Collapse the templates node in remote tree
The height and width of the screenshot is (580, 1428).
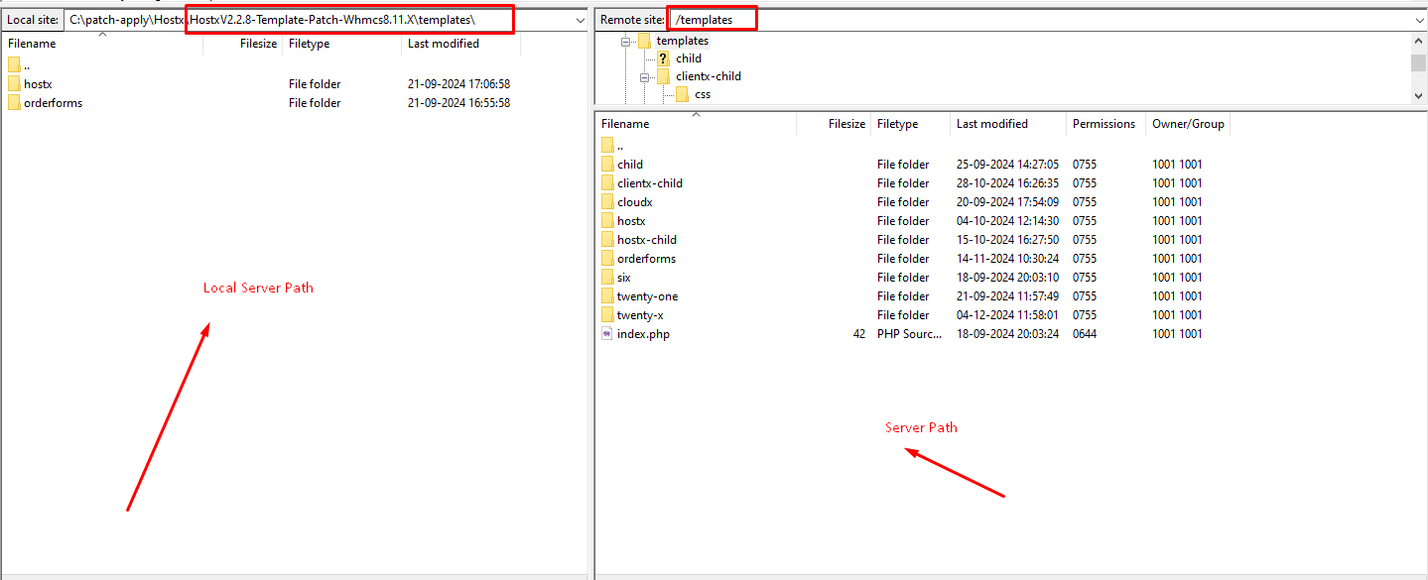pyautogui.click(x=626, y=42)
